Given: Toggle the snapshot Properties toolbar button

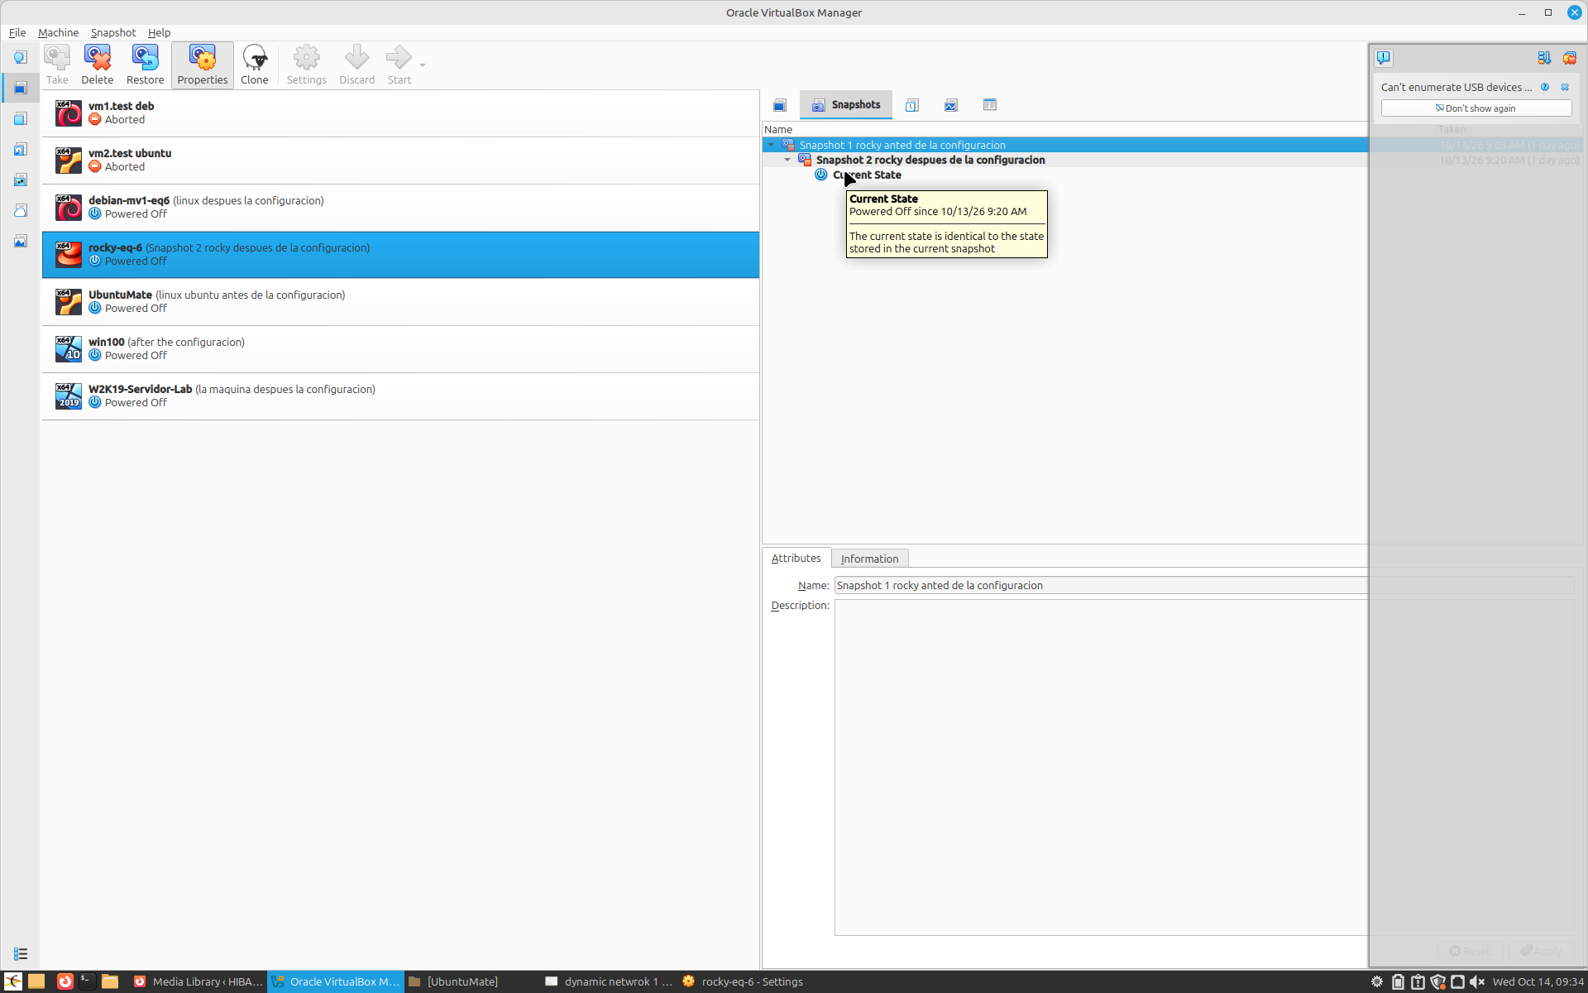Looking at the screenshot, I should point(203,65).
